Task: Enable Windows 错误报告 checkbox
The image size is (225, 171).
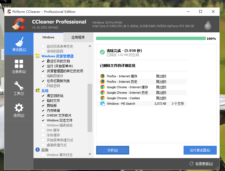Action: pyautogui.click(x=43, y=125)
